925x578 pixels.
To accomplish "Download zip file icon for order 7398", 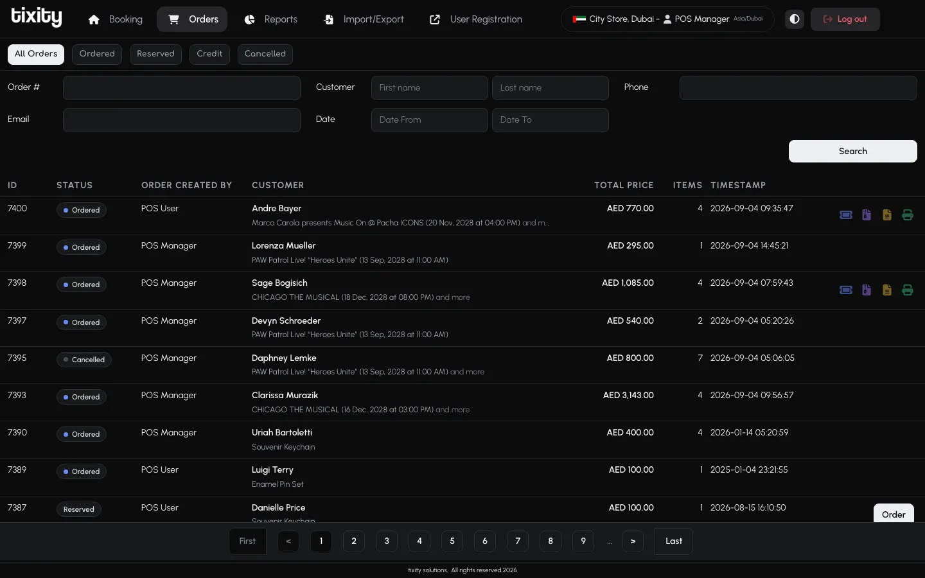I will pos(867,290).
